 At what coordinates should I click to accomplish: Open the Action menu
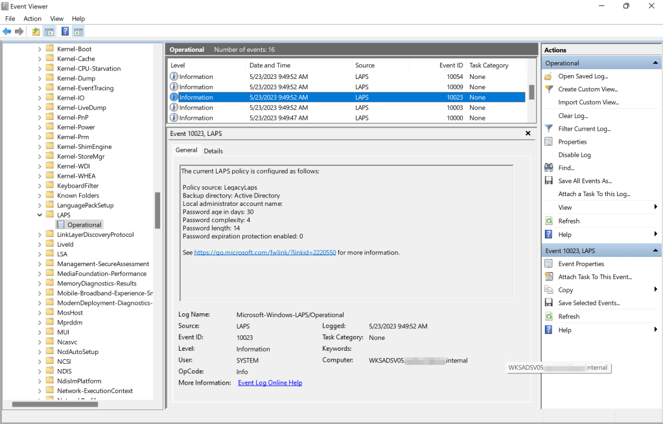[32, 19]
